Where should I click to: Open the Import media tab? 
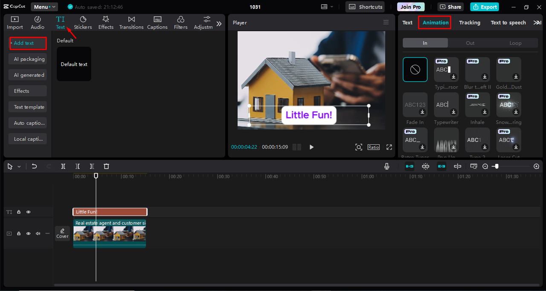(15, 23)
